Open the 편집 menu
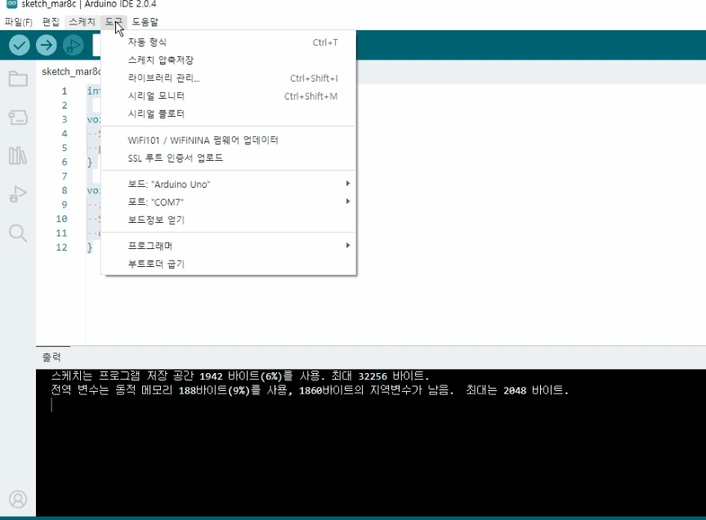 click(x=51, y=22)
